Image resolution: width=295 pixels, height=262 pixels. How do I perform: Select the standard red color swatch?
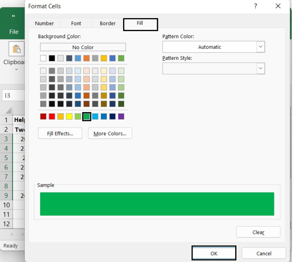pos(52,116)
